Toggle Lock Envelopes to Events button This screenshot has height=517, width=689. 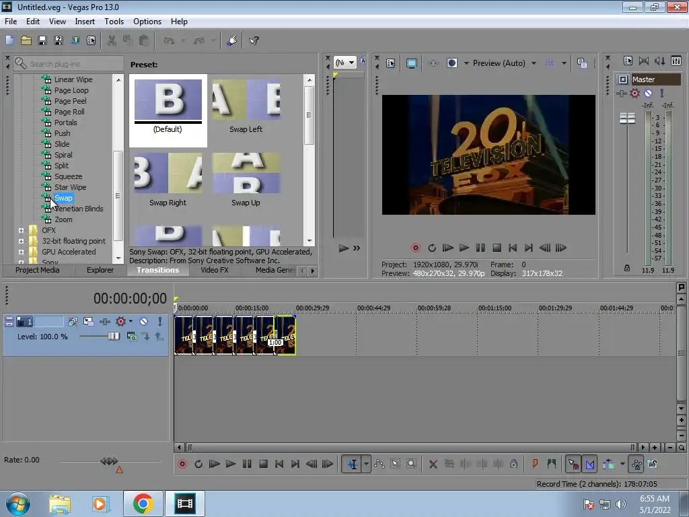[637, 464]
